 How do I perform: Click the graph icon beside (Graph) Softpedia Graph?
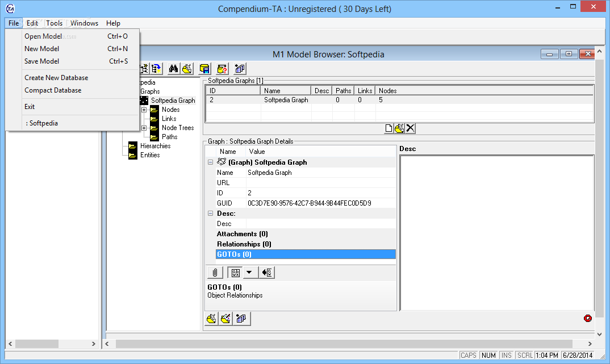click(222, 162)
